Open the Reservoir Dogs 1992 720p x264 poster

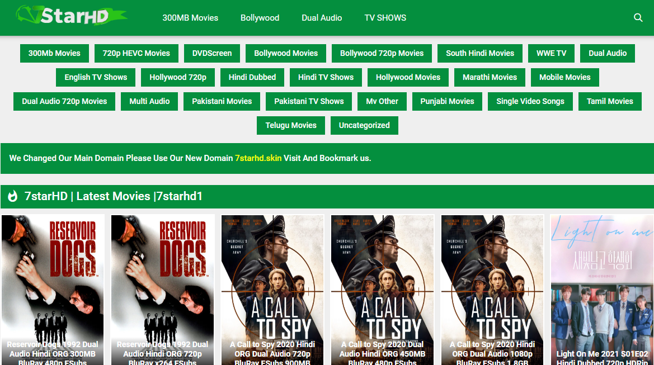pos(163,290)
